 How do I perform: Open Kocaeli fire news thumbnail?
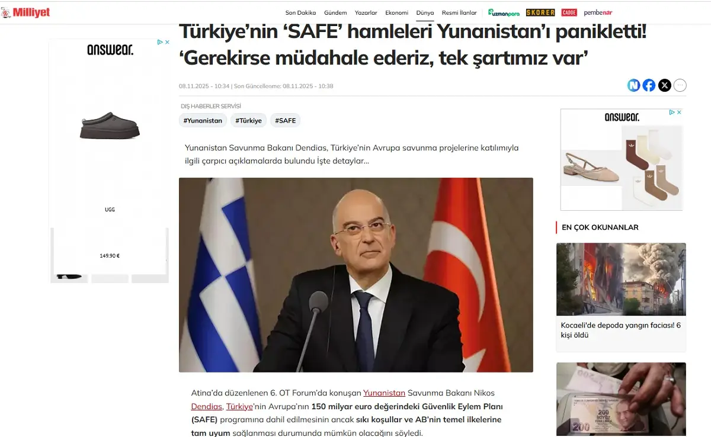point(621,279)
